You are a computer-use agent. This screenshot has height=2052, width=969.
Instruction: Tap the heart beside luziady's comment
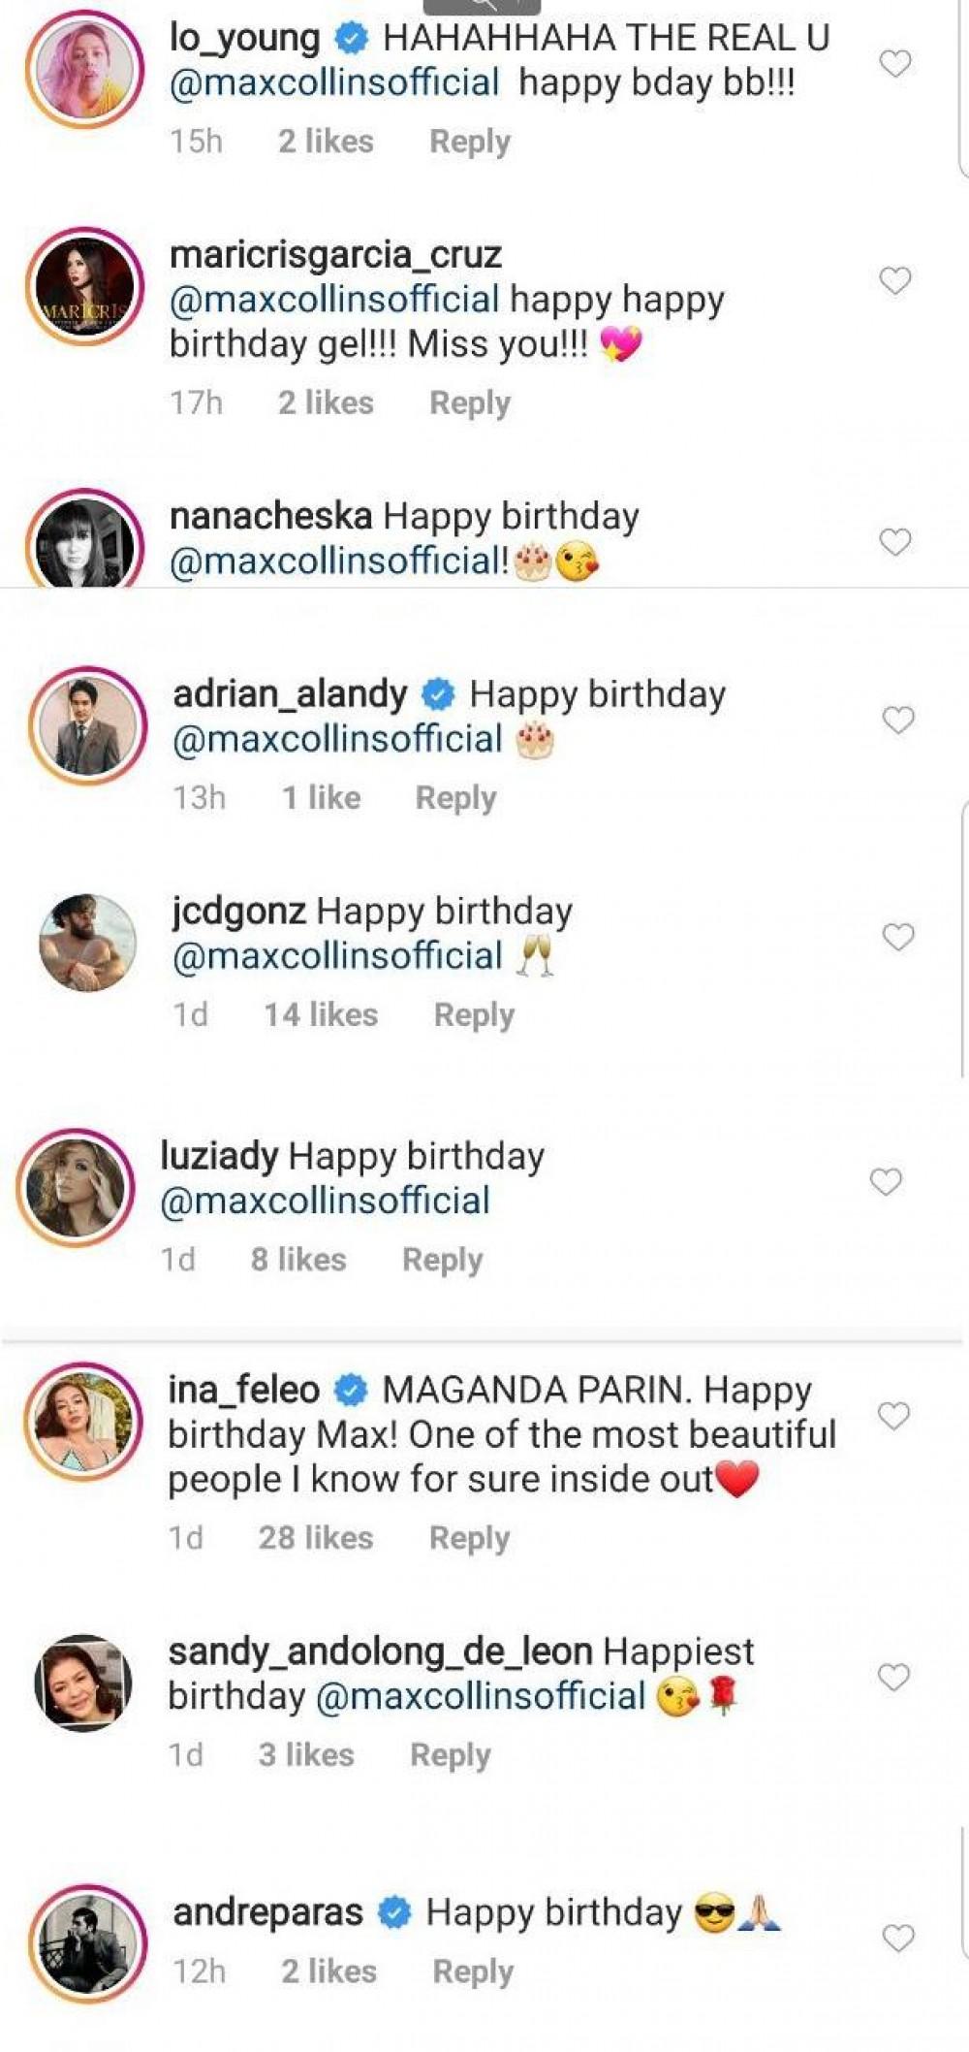tap(886, 1182)
